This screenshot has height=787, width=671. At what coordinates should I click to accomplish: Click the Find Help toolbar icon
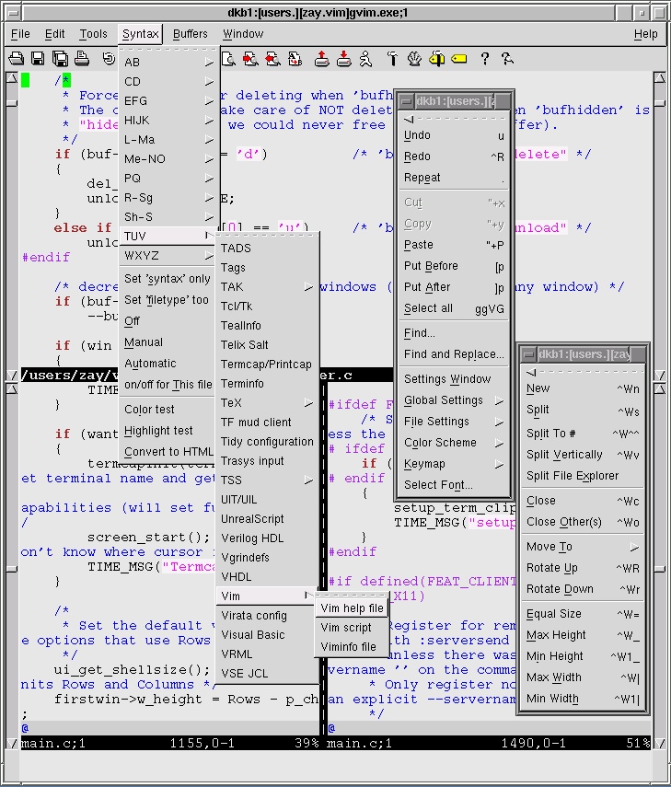click(x=507, y=59)
